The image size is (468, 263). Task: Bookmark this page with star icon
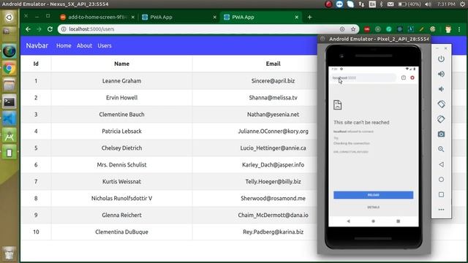pyautogui.click(x=353, y=29)
